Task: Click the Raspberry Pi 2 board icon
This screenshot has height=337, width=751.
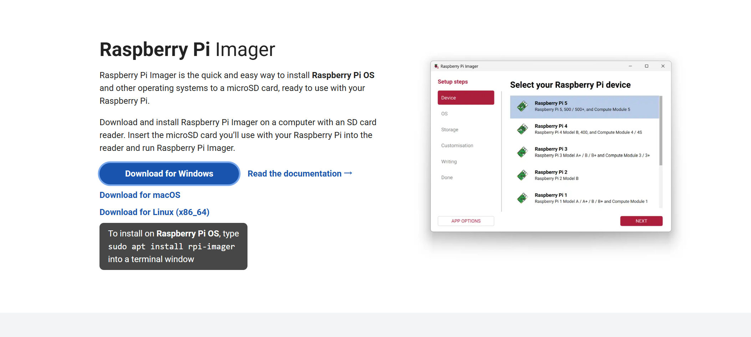Action: 522,175
